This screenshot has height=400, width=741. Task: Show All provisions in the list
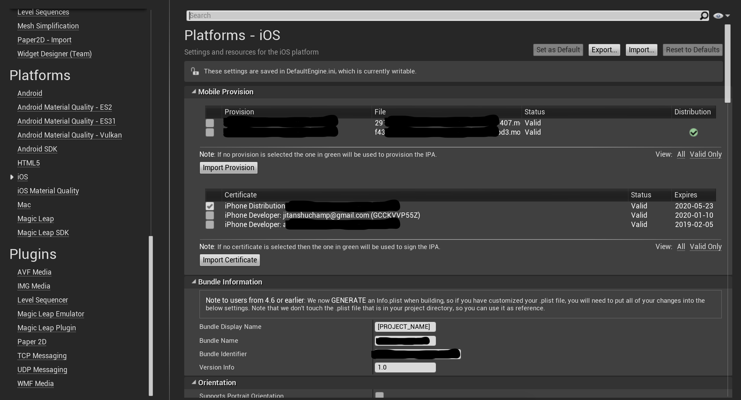[x=681, y=154]
